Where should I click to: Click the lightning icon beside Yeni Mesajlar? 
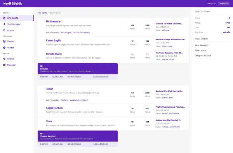4,24
